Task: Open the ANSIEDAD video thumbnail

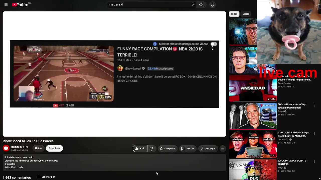Action: tap(253, 88)
